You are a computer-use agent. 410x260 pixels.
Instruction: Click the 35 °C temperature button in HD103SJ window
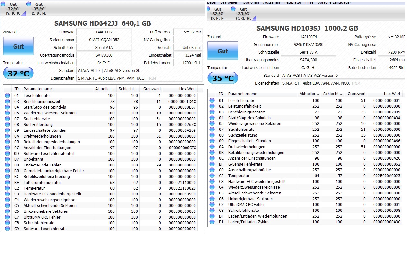(x=223, y=78)
